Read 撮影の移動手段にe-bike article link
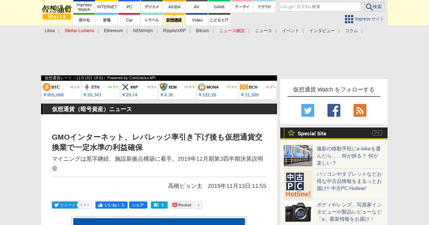 [x=349, y=156]
